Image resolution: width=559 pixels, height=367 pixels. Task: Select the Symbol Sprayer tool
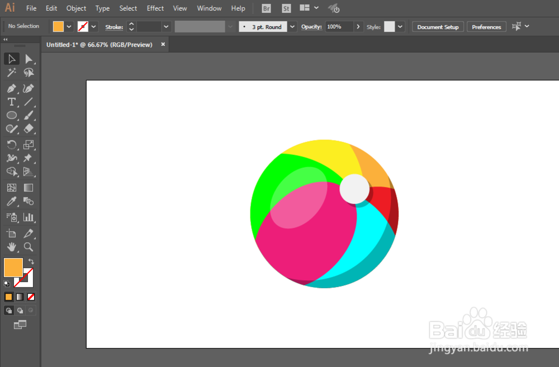[11, 217]
